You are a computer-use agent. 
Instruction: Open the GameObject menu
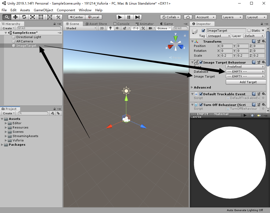(x=43, y=10)
